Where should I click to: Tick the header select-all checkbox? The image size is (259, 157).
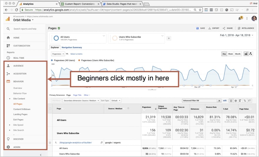(50, 108)
